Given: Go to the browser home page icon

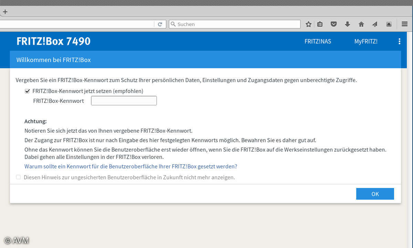Looking at the screenshot, I should point(361,24).
